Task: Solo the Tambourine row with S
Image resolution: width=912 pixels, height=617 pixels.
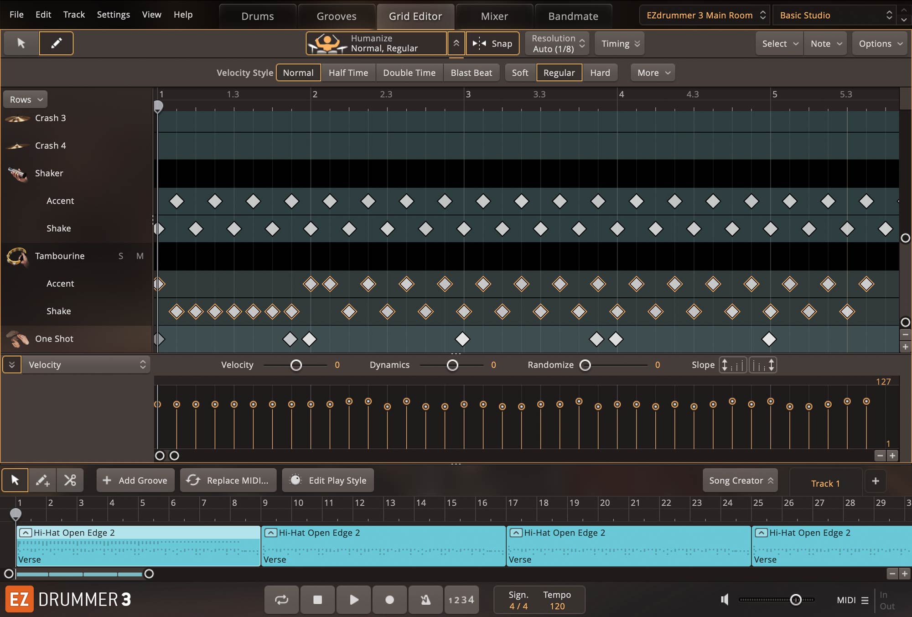Action: [x=121, y=256]
